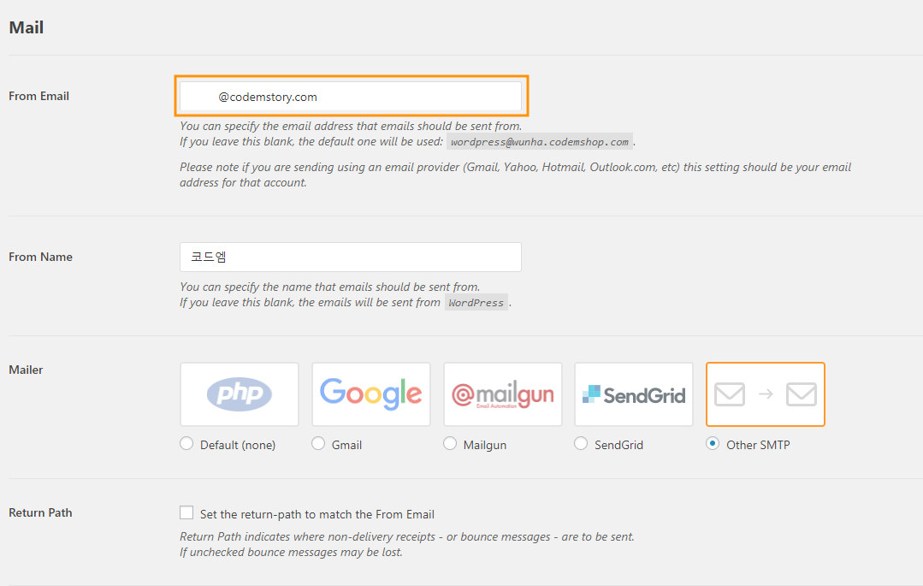
Task: Click the "Other SMTP" label text
Action: tap(758, 445)
